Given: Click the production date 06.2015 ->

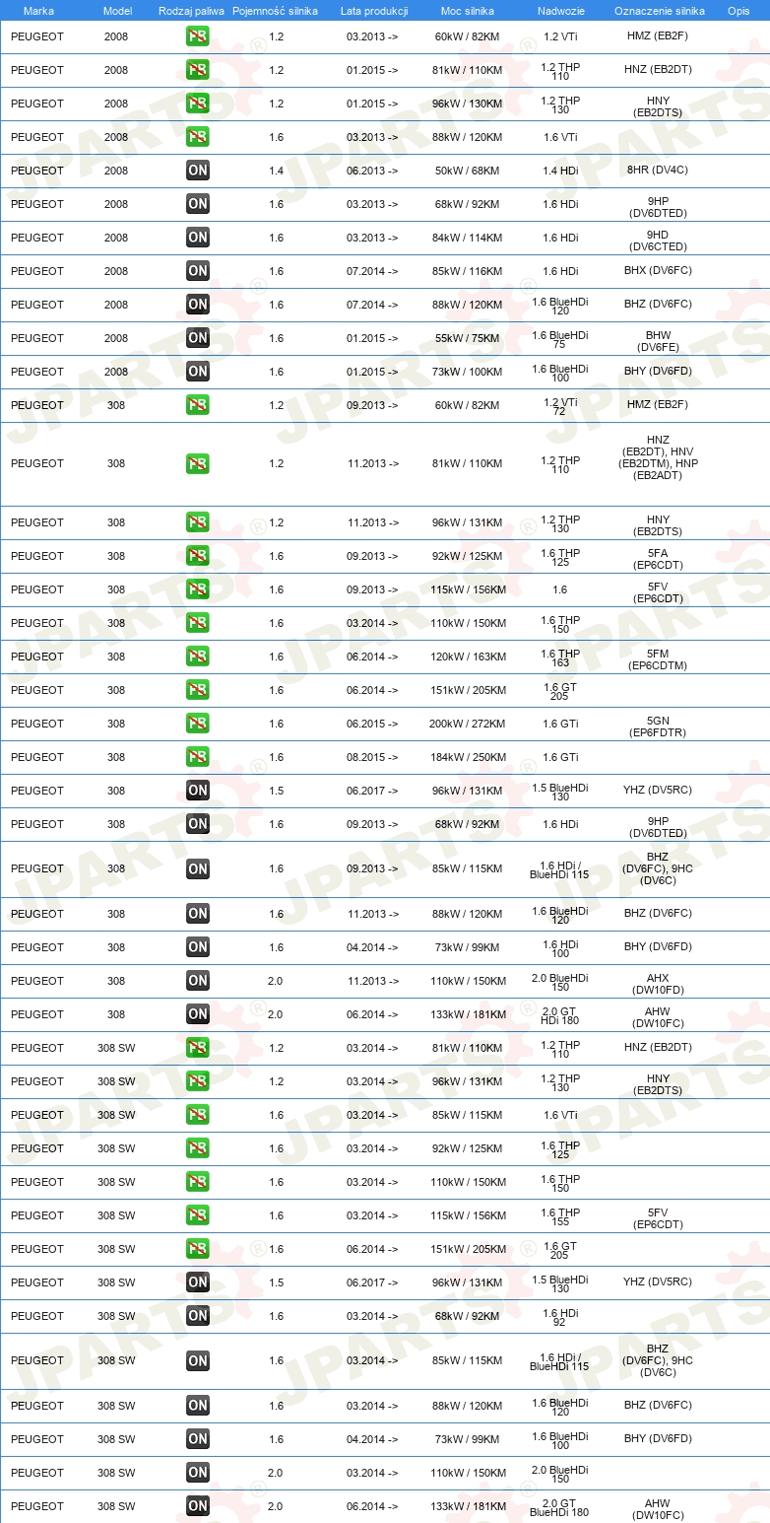Looking at the screenshot, I should pyautogui.click(x=373, y=724).
